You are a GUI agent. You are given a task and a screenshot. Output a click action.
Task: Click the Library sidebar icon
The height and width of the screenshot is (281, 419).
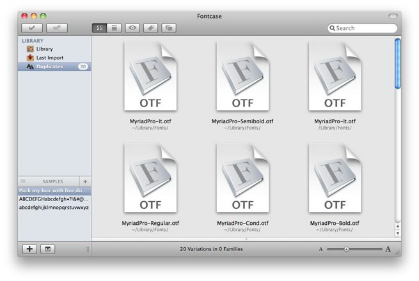[x=30, y=49]
